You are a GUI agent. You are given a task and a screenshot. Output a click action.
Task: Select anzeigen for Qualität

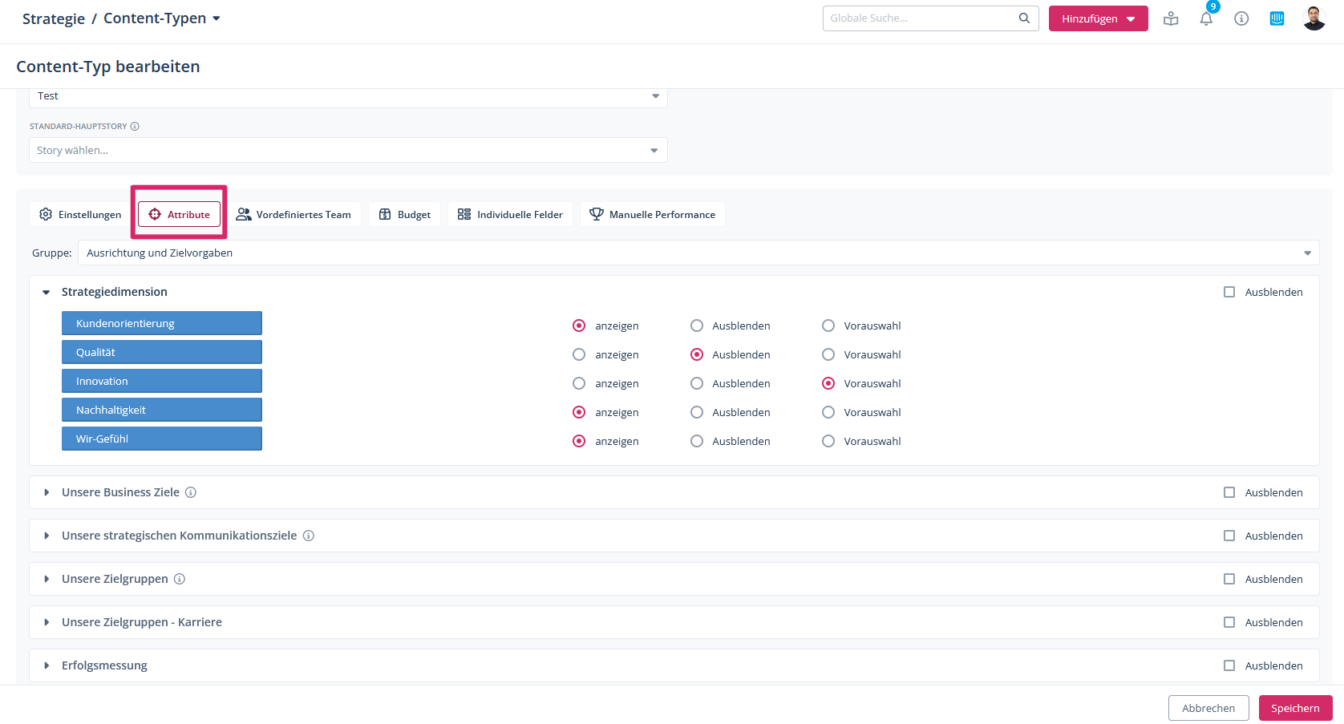tap(579, 354)
